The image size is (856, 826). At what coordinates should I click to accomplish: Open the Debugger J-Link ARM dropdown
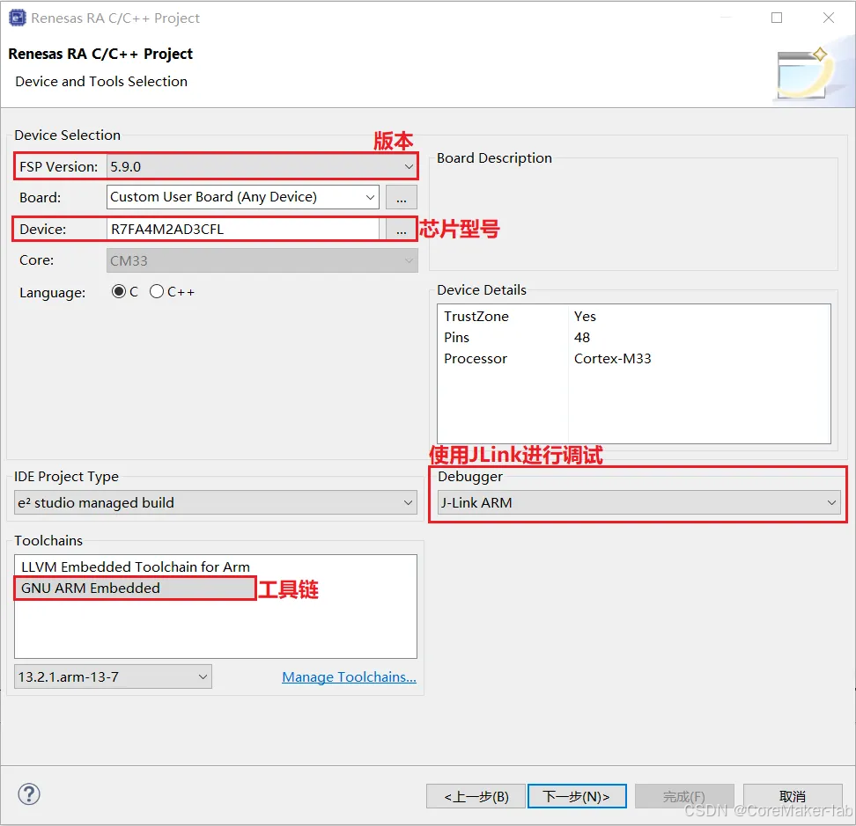click(x=639, y=502)
